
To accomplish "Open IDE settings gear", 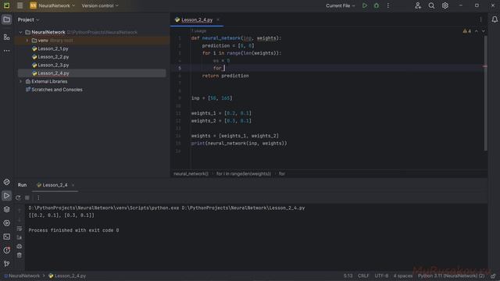I will pos(445,5).
